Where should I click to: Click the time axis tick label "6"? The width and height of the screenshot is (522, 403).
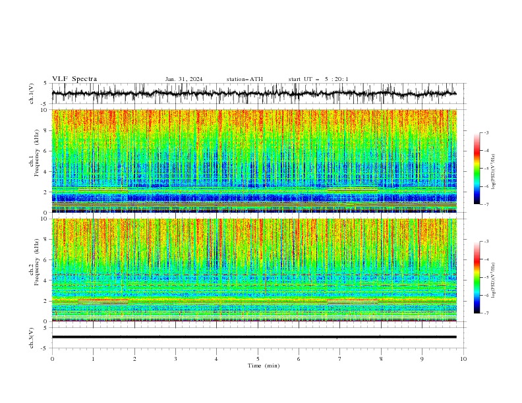(299, 359)
